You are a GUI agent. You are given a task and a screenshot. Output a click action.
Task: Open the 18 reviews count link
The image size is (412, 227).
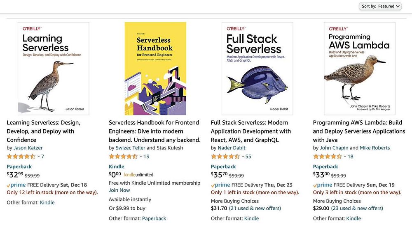click(x=350, y=156)
